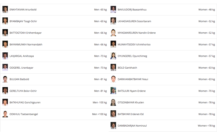Select ODKHUU Tsetsentsengel's avatar photo
The image size is (217, 135).
5,114
